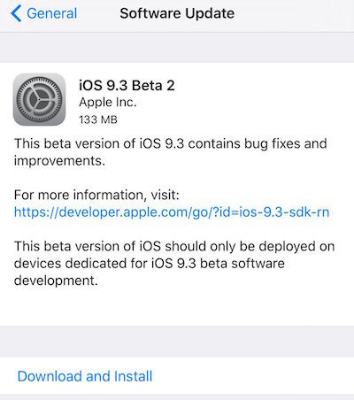
Task: Tap the gray band above Download and Install
Action: point(177,342)
